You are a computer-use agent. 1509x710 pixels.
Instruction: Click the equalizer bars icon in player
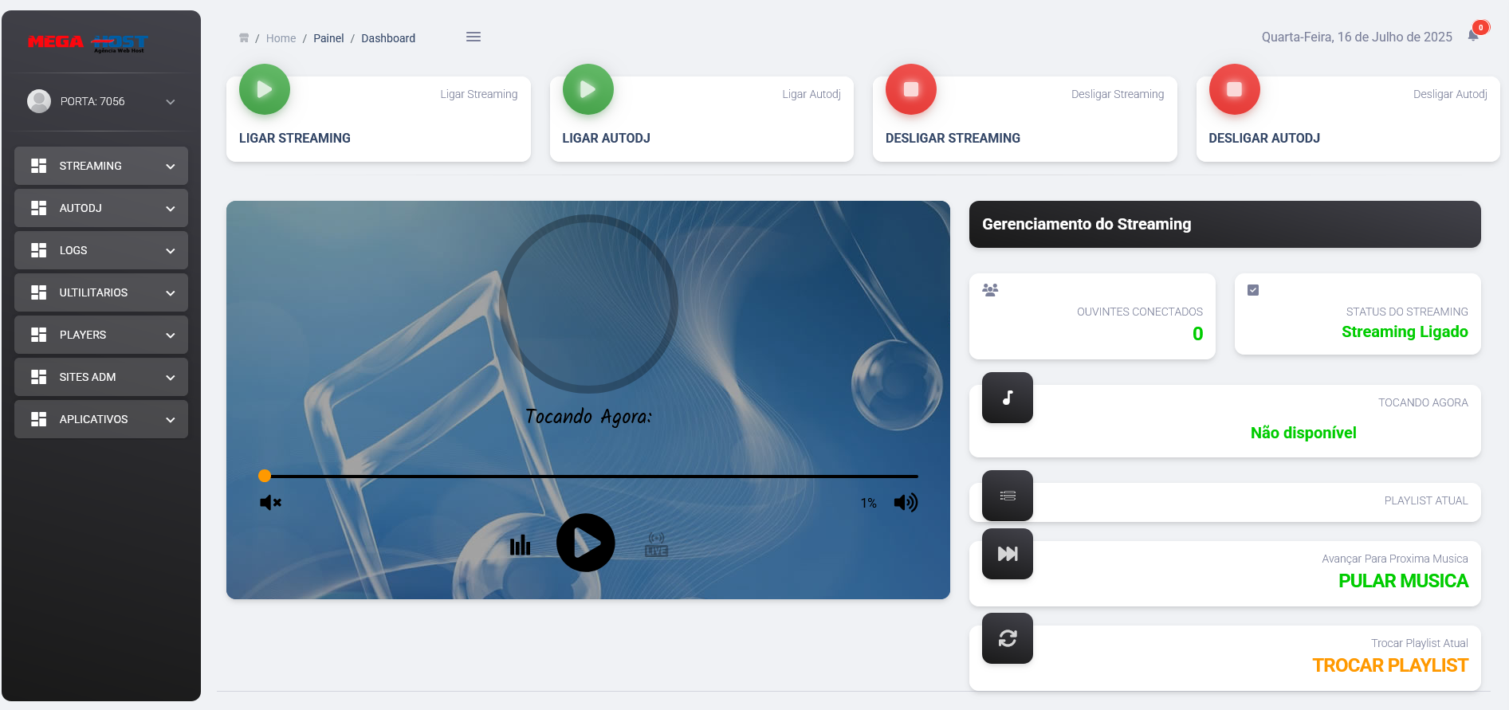click(520, 545)
